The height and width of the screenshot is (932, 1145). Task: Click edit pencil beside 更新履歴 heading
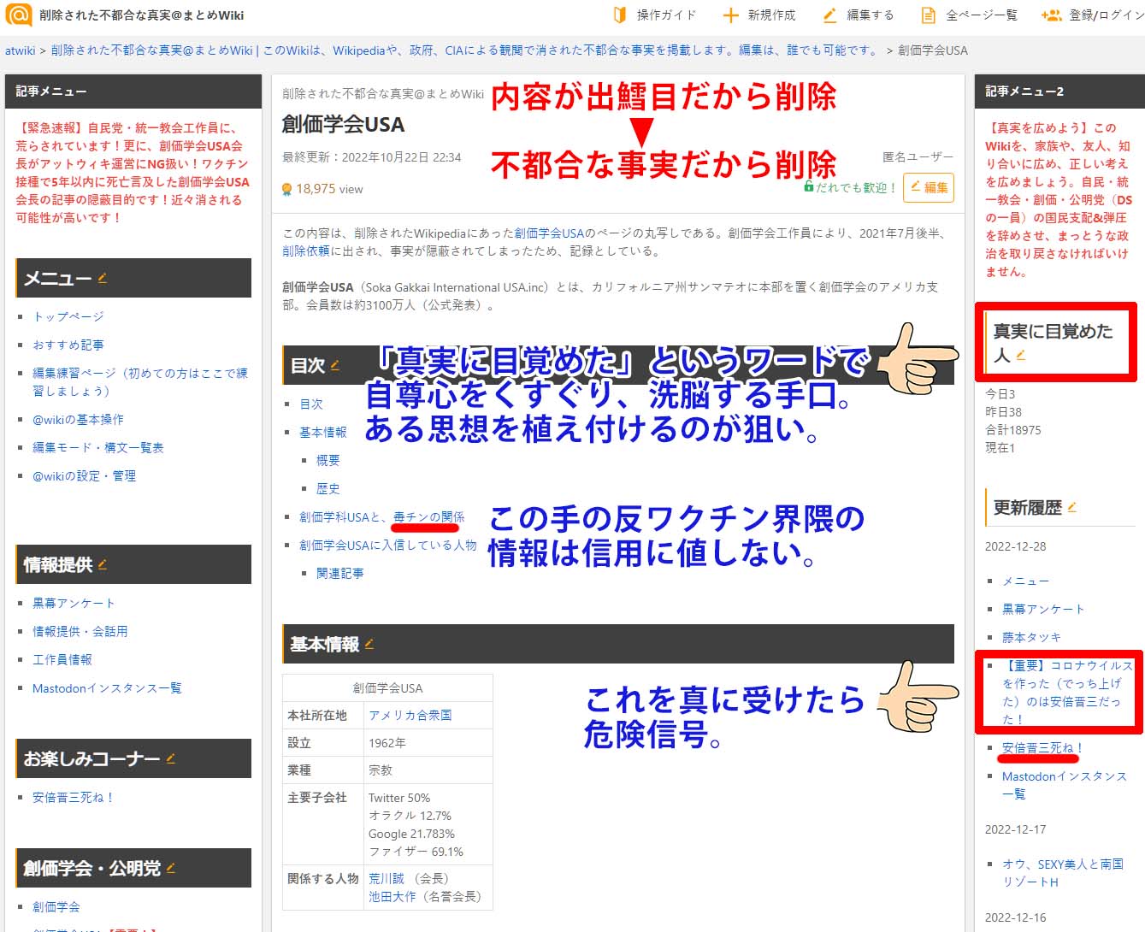point(1071,506)
